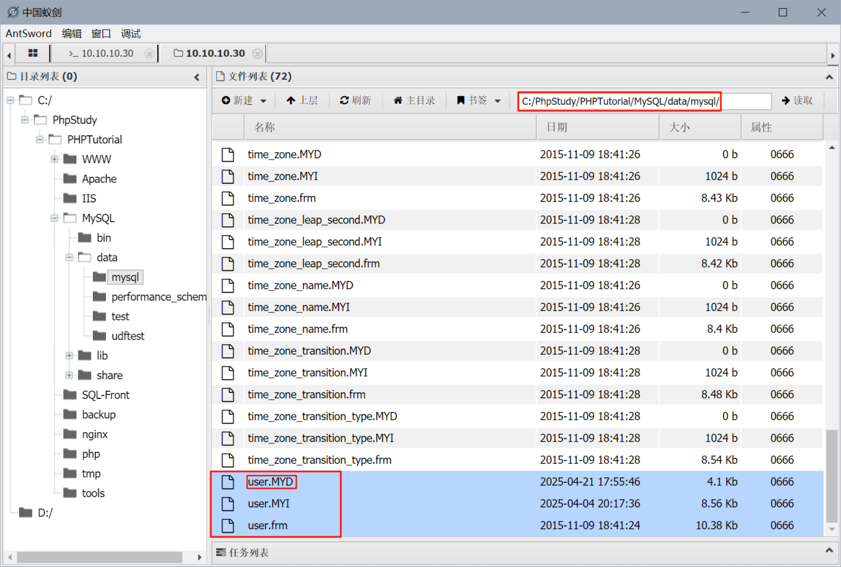841x567 pixels.
Task: Click the grid home icon tab
Action: coord(33,53)
